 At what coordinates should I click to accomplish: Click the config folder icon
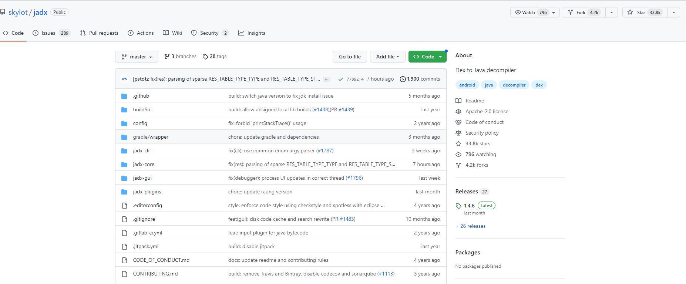click(124, 123)
